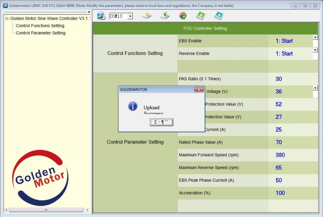Click the green download arrow icon
The height and width of the screenshot is (217, 323).
tap(201, 16)
